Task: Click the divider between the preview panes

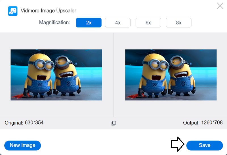Action: click(x=114, y=75)
